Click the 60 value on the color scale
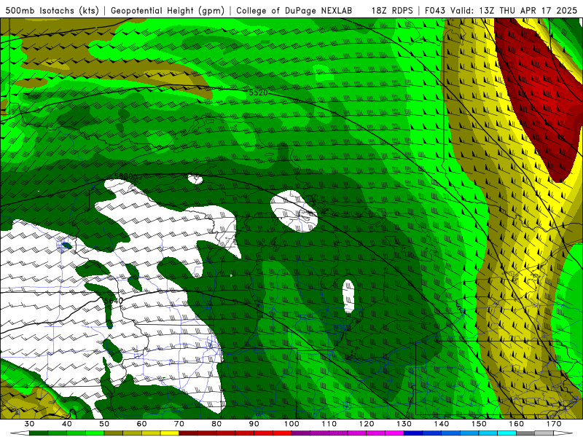Screen dimensions: 583x437 click(141, 424)
